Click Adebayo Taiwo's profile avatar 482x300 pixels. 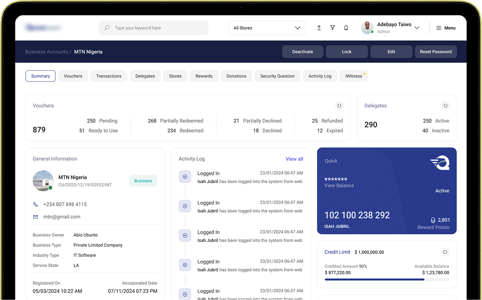pyautogui.click(x=367, y=28)
